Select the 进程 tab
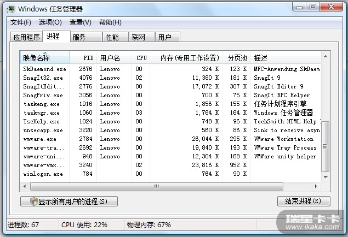The width and height of the screenshot is (348, 237). (x=56, y=36)
